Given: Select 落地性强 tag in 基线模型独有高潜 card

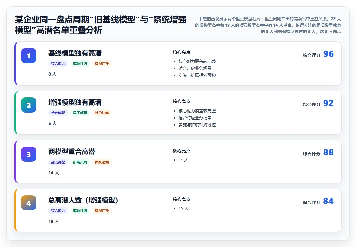Looking at the screenshot, I should tap(80, 64).
